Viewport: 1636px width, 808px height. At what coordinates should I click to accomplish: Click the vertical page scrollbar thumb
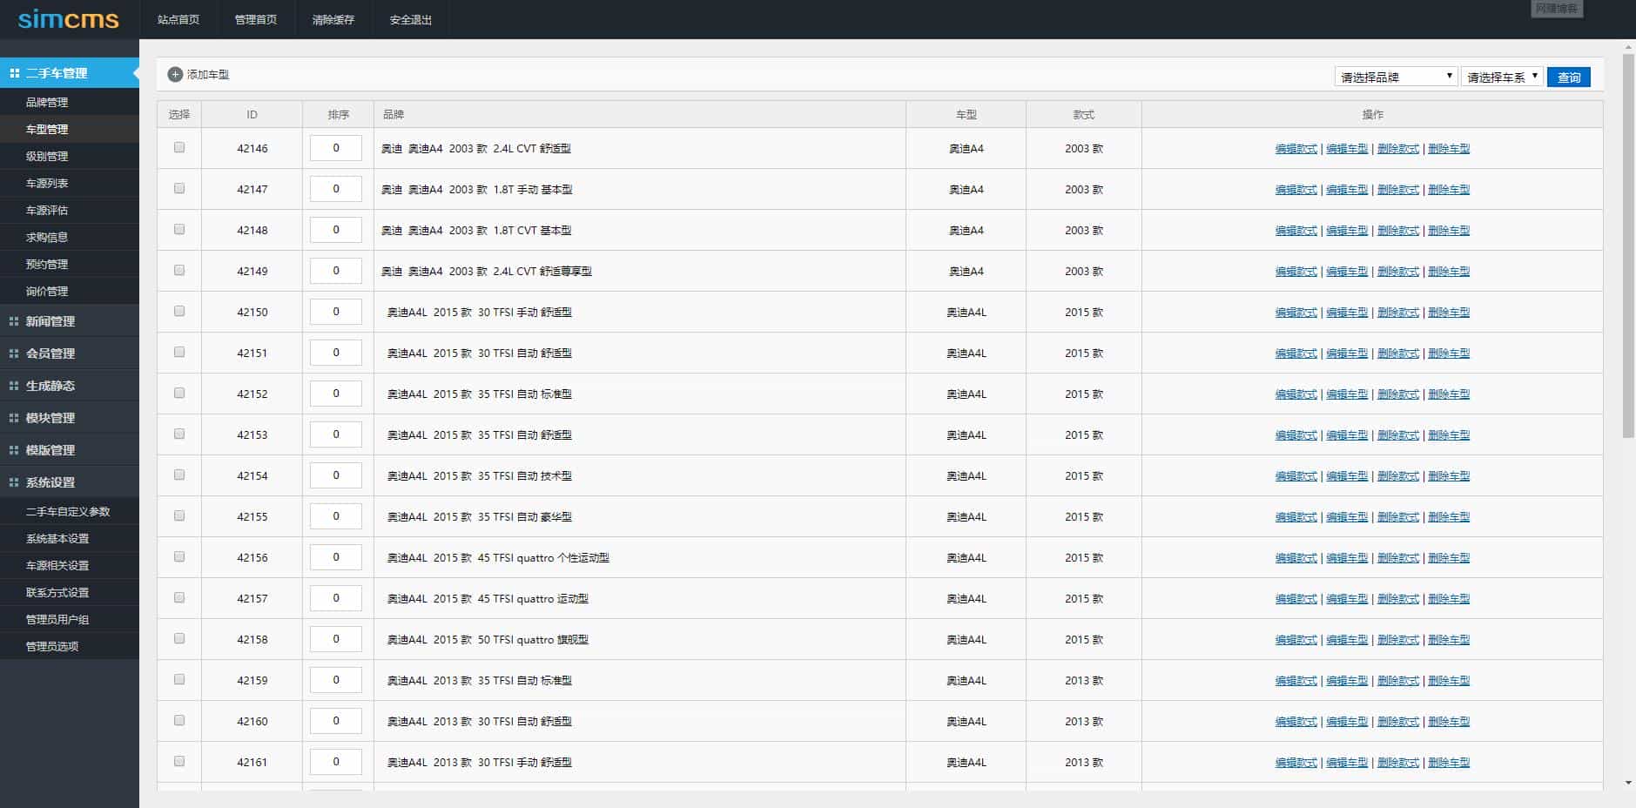pyautogui.click(x=1628, y=246)
